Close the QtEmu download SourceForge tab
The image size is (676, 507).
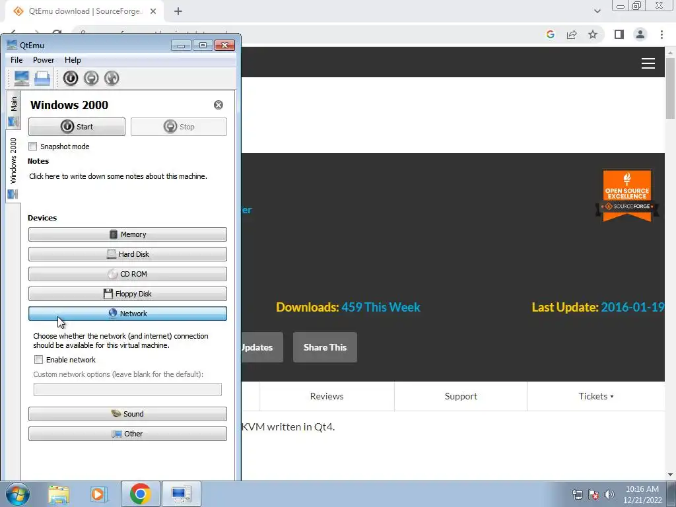[x=153, y=11]
